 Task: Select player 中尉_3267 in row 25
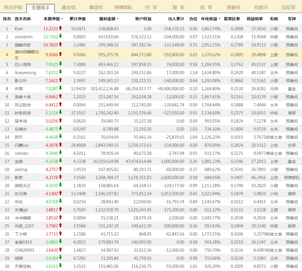pyautogui.click(x=24, y=226)
